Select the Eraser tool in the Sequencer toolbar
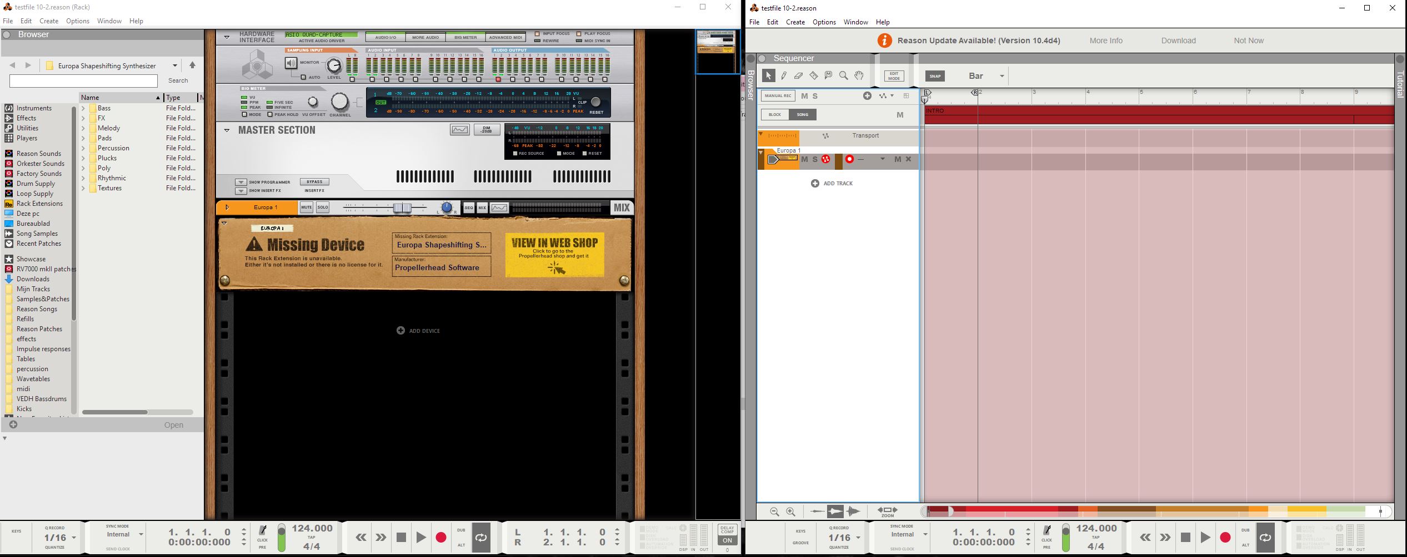 [799, 75]
